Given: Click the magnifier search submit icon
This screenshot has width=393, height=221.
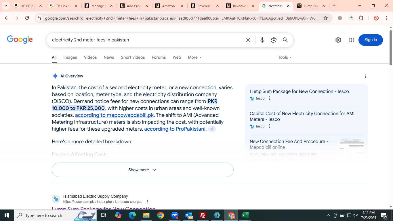Looking at the screenshot, I should point(285,40).
